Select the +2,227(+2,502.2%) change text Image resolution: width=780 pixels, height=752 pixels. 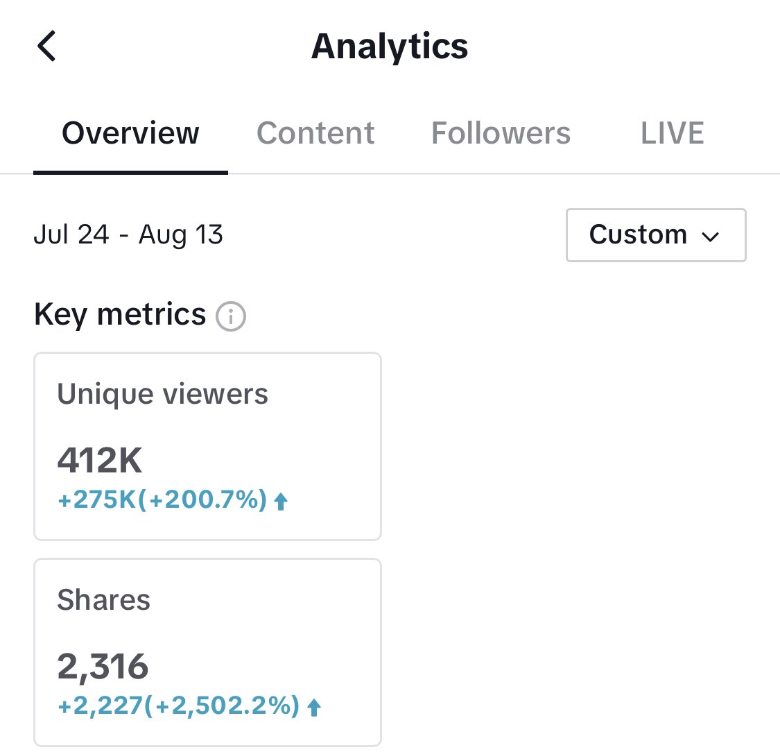pyautogui.click(x=179, y=706)
